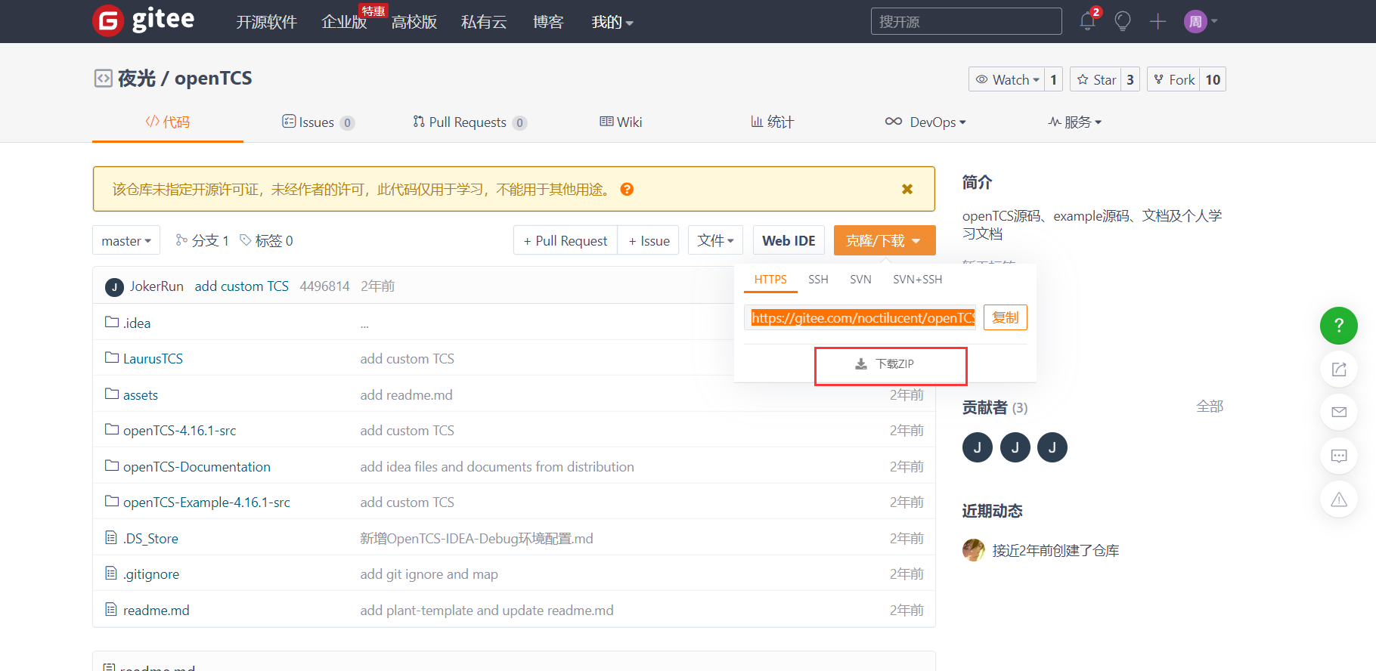Select the HTTPS clone tab
Image resolution: width=1376 pixels, height=671 pixels.
(770, 280)
